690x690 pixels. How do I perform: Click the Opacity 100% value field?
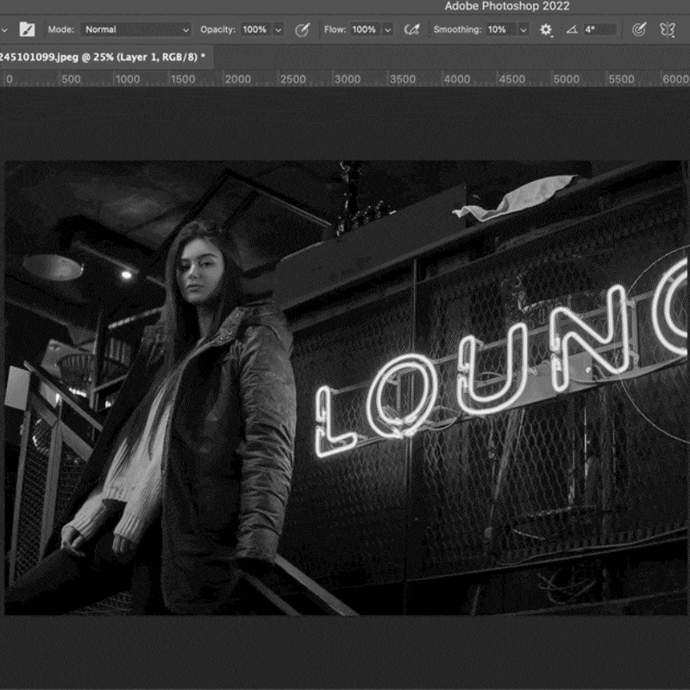(x=256, y=29)
